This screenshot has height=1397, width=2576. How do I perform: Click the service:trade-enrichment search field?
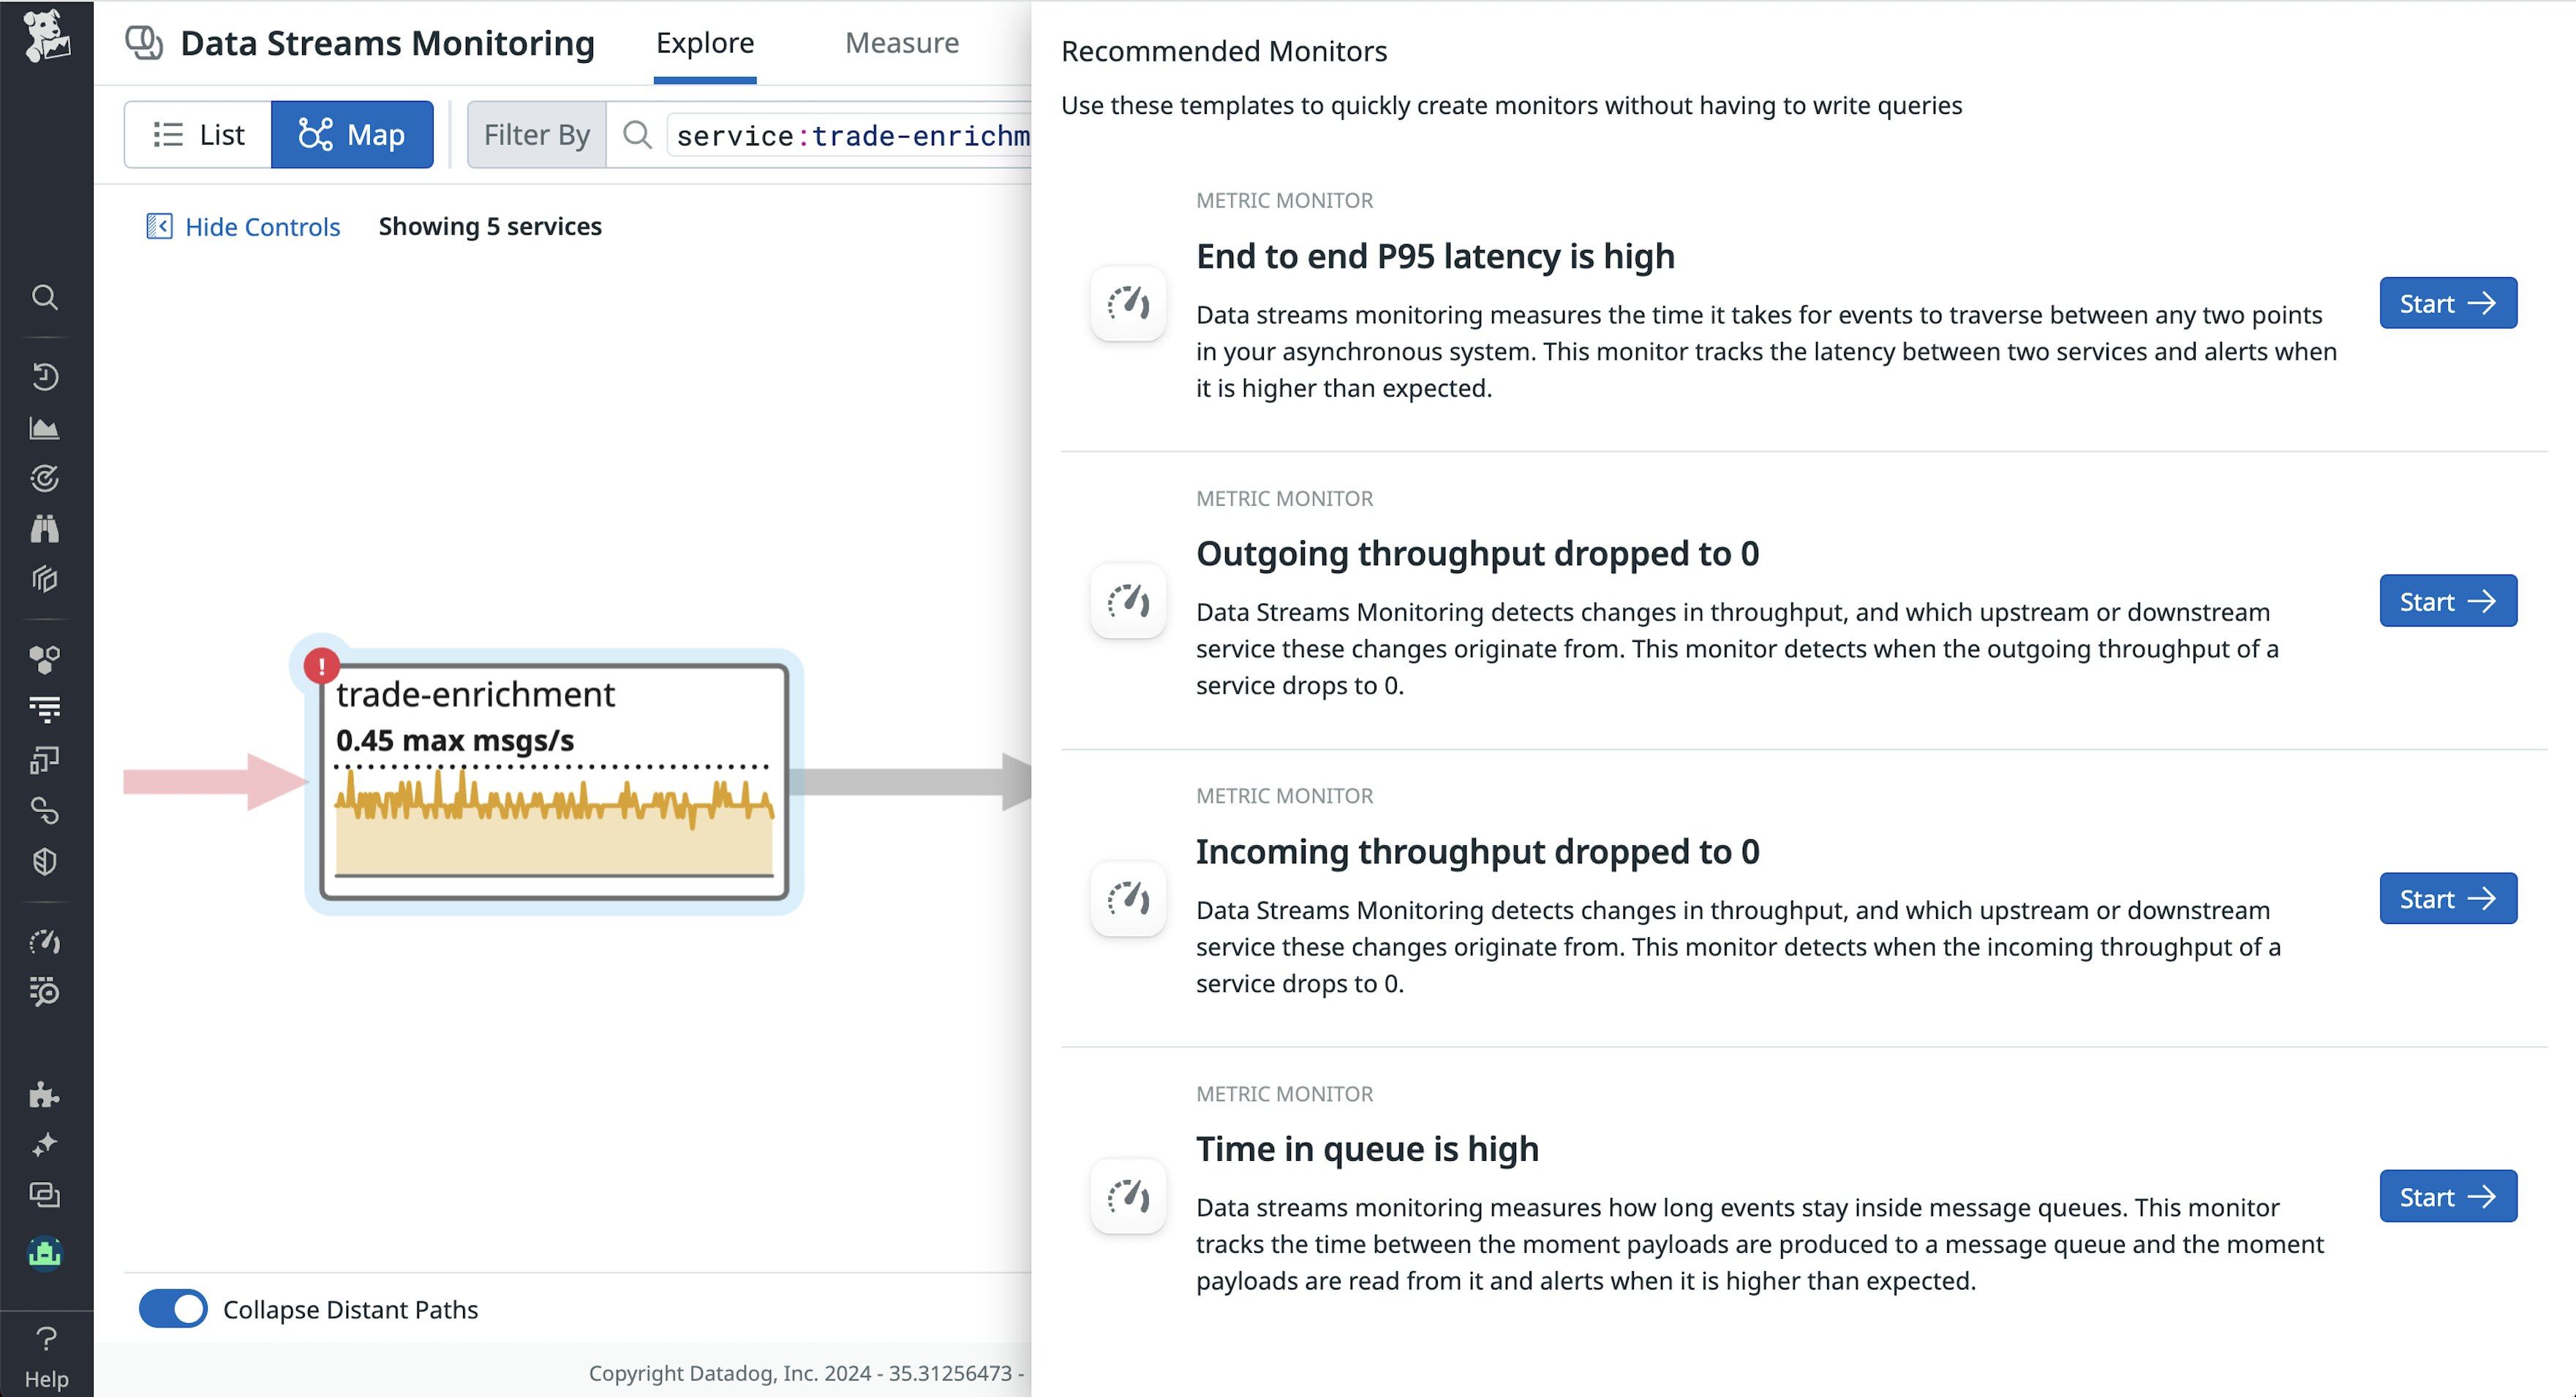[851, 136]
